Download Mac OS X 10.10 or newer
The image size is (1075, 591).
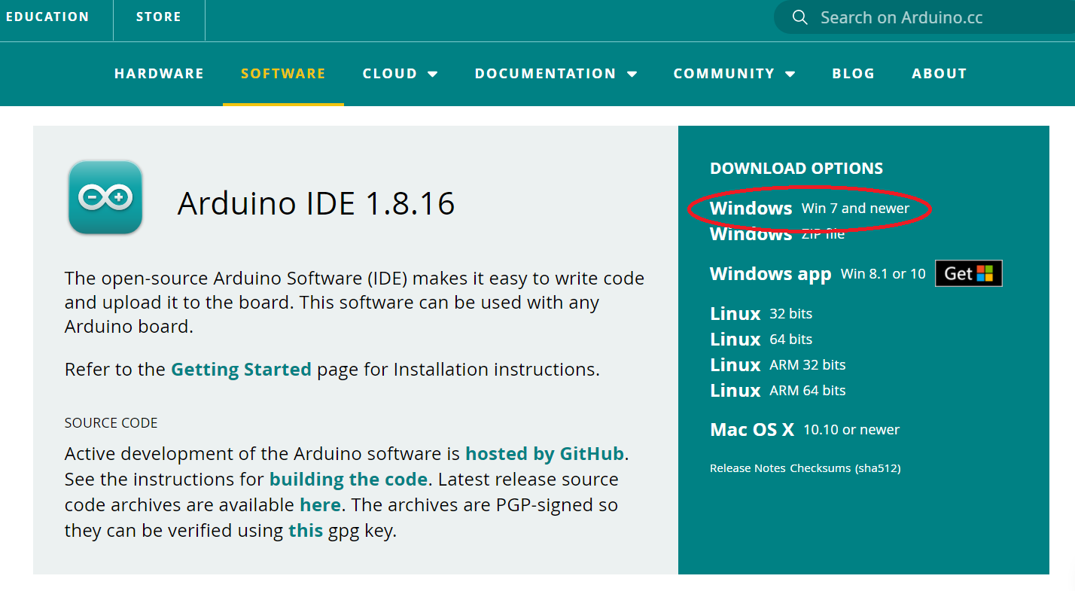tap(805, 430)
